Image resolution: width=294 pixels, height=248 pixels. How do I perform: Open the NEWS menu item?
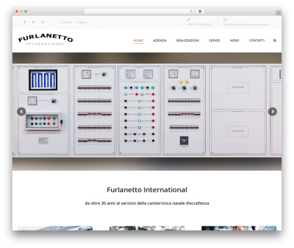235,40
